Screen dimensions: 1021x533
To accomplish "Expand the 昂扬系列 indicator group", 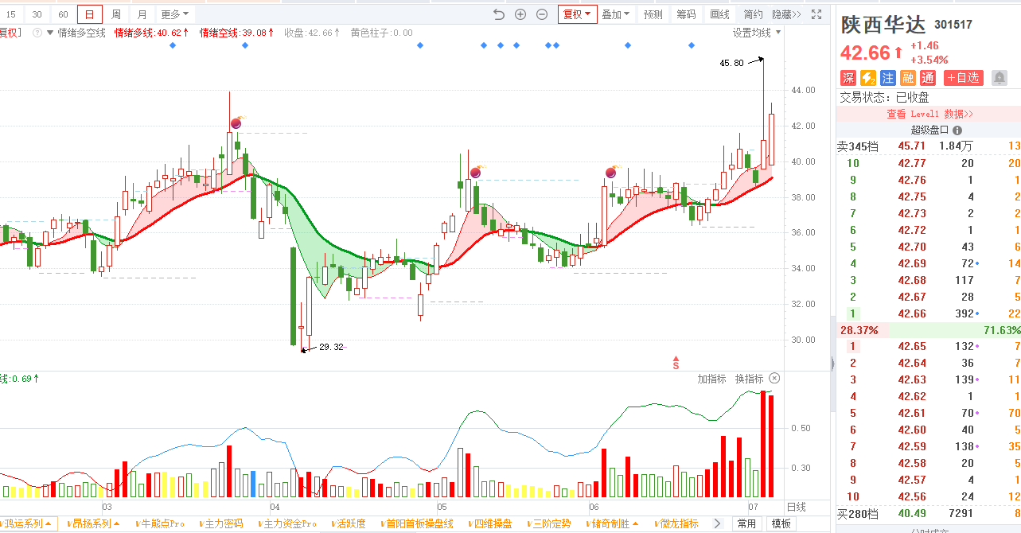I will [x=95, y=523].
